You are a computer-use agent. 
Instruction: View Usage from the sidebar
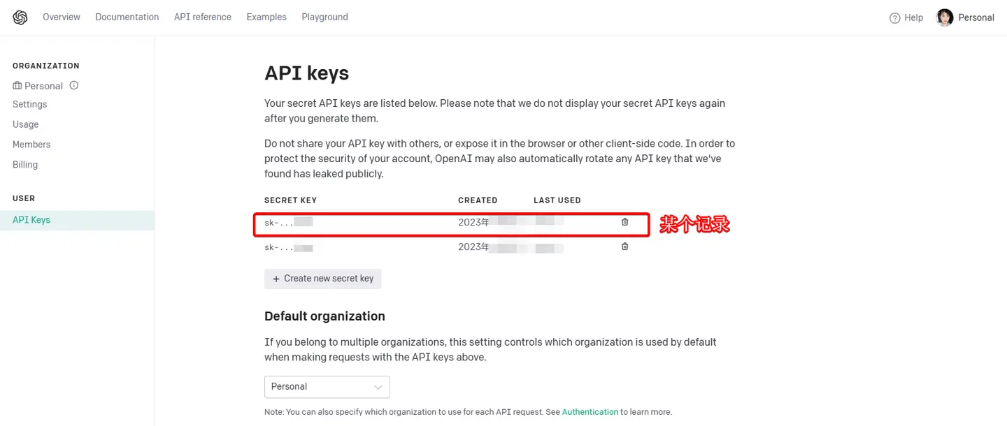coord(25,124)
